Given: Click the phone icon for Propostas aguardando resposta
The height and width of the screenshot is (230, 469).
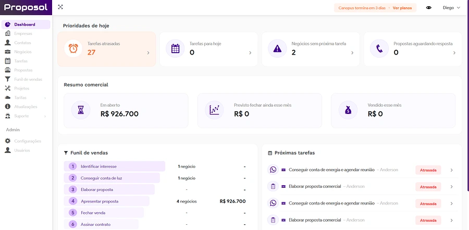Looking at the screenshot, I should tap(379, 48).
